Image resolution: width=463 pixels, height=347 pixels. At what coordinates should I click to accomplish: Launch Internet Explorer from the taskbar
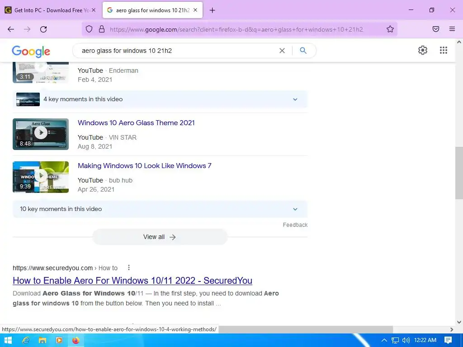[26, 340]
